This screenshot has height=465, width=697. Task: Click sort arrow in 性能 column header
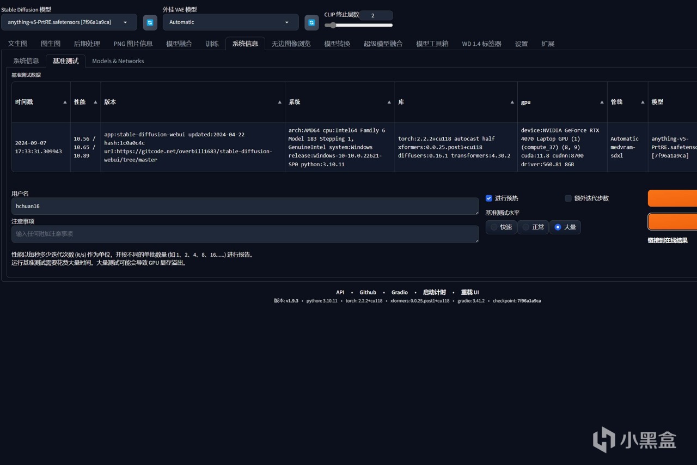[x=95, y=102]
